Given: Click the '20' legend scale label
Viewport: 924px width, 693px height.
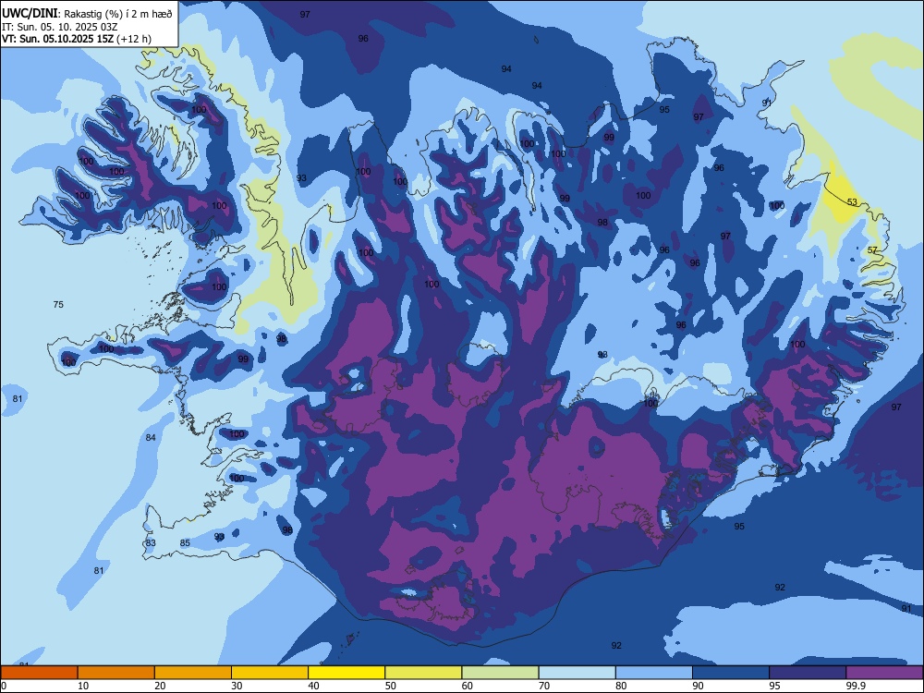Looking at the screenshot, I should click(x=160, y=686).
